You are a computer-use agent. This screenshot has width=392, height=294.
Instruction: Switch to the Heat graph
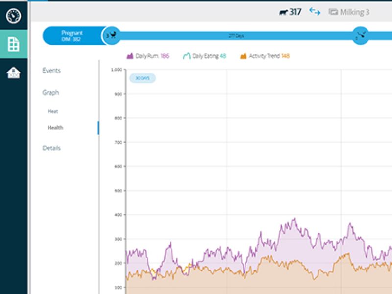pos(53,111)
